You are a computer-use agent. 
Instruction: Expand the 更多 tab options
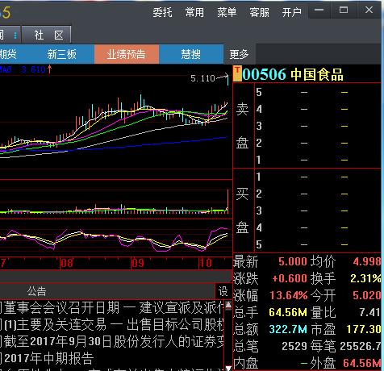pos(239,54)
